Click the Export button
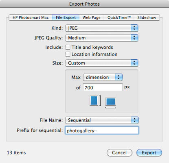The image size is (169, 163). pyautogui.click(x=149, y=153)
